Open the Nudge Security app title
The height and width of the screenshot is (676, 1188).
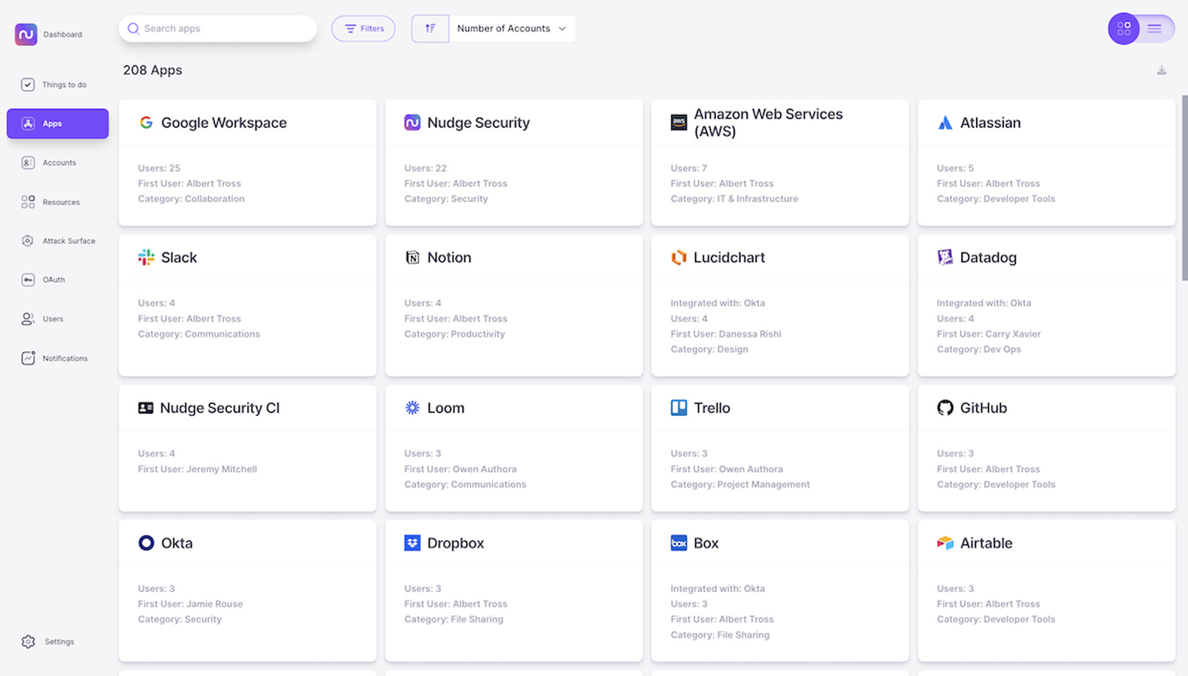(x=479, y=122)
